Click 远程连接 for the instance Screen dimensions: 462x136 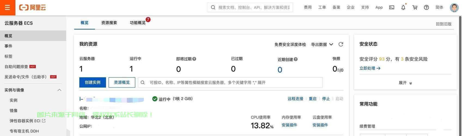pyautogui.click(x=295, y=99)
